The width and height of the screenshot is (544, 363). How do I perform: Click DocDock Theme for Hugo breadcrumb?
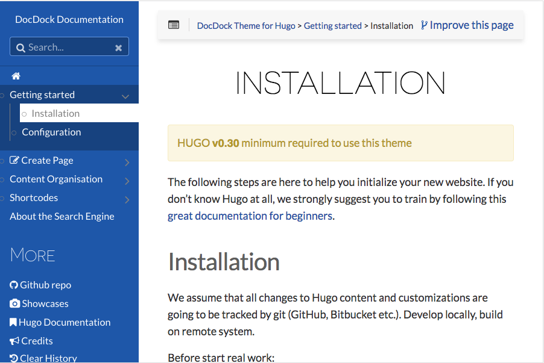[246, 26]
